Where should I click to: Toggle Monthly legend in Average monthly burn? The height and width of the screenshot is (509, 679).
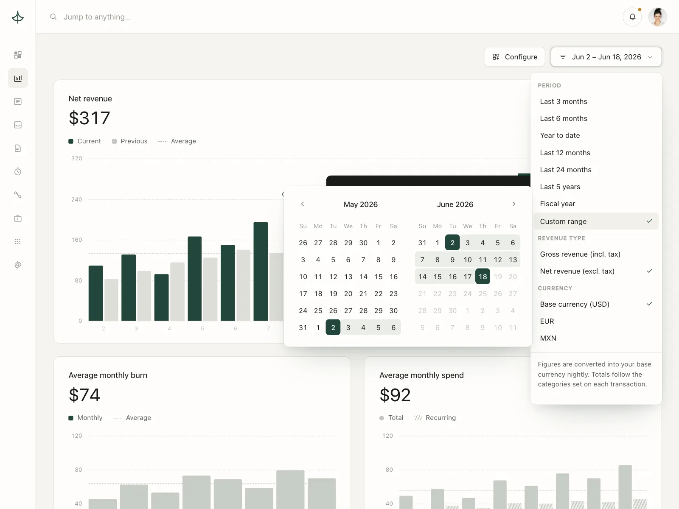(86, 418)
